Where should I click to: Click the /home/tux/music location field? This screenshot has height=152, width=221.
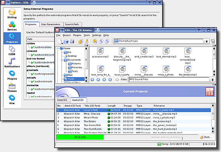point(159,41)
